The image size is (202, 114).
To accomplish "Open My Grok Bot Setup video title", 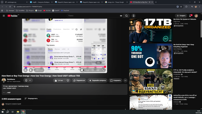I will 184,46.
